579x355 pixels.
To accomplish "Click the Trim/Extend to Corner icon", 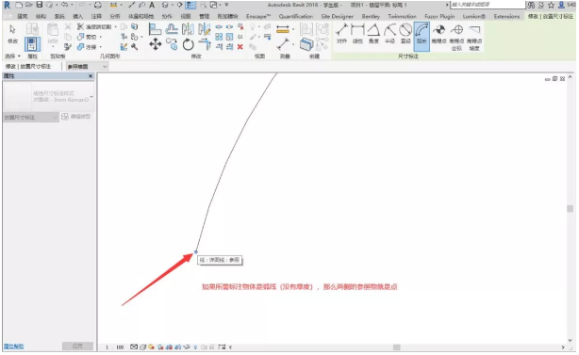I will point(205,44).
